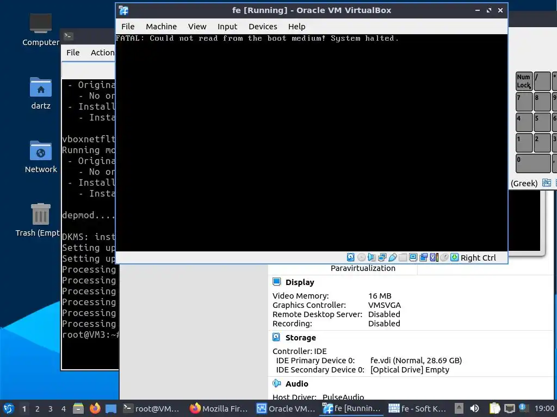Image resolution: width=557 pixels, height=417 pixels.
Task: Click the Right Ctrl host key label
Action: click(478, 258)
